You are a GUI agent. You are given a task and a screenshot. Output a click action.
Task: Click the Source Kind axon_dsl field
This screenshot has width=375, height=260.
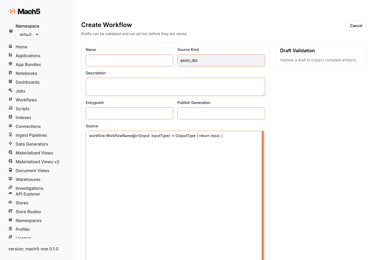coord(221,60)
